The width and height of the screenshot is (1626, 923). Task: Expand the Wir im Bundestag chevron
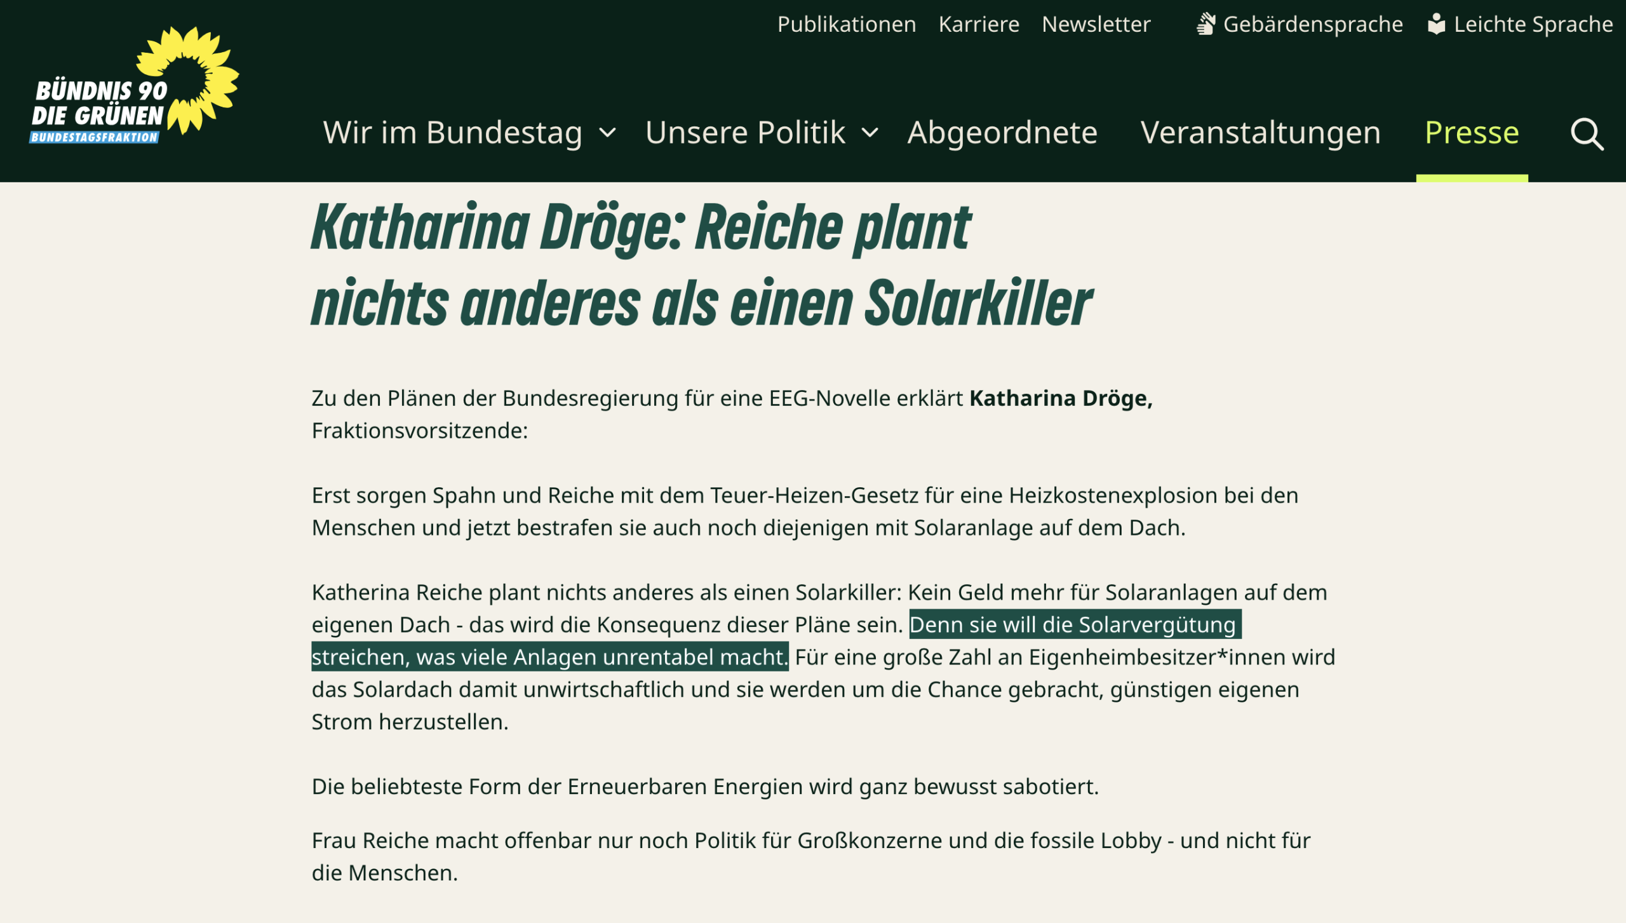tap(607, 133)
